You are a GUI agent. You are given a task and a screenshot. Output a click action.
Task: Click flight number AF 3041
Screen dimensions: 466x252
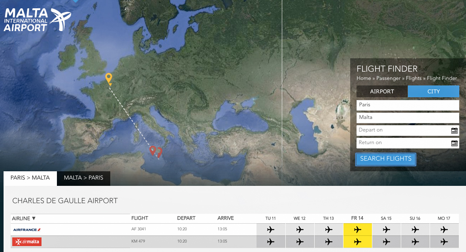[x=138, y=229]
